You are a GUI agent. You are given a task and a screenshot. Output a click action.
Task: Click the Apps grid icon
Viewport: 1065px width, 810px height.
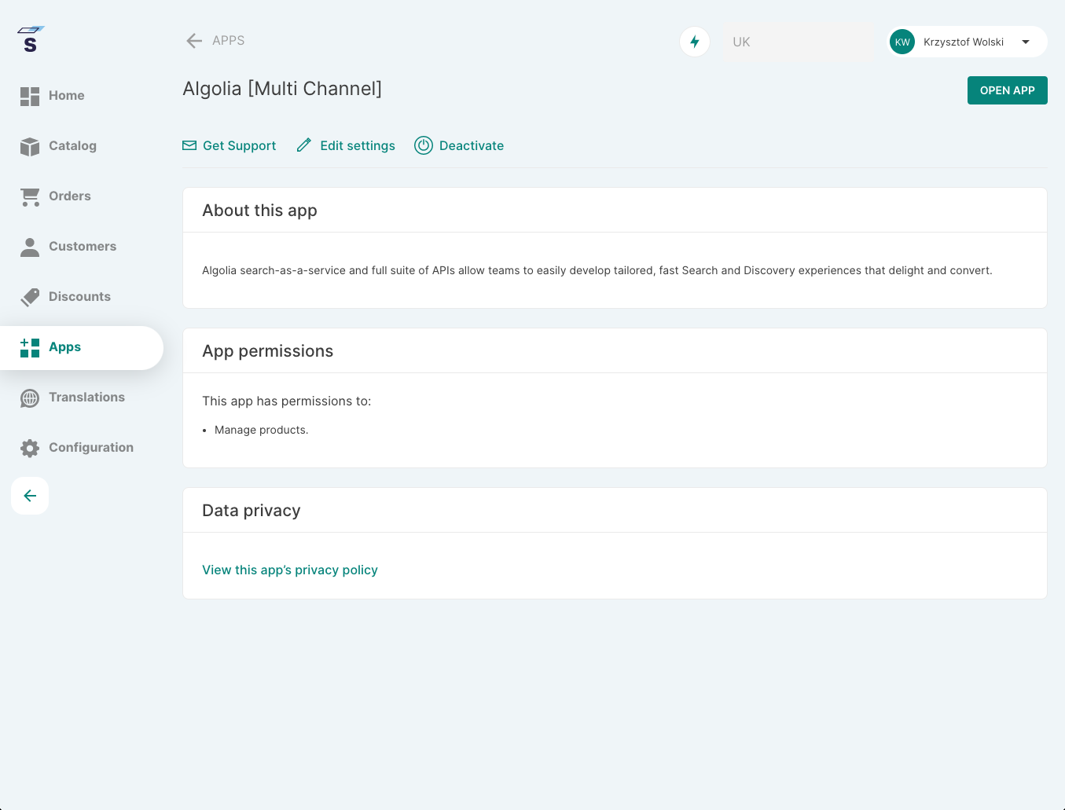pyautogui.click(x=30, y=347)
